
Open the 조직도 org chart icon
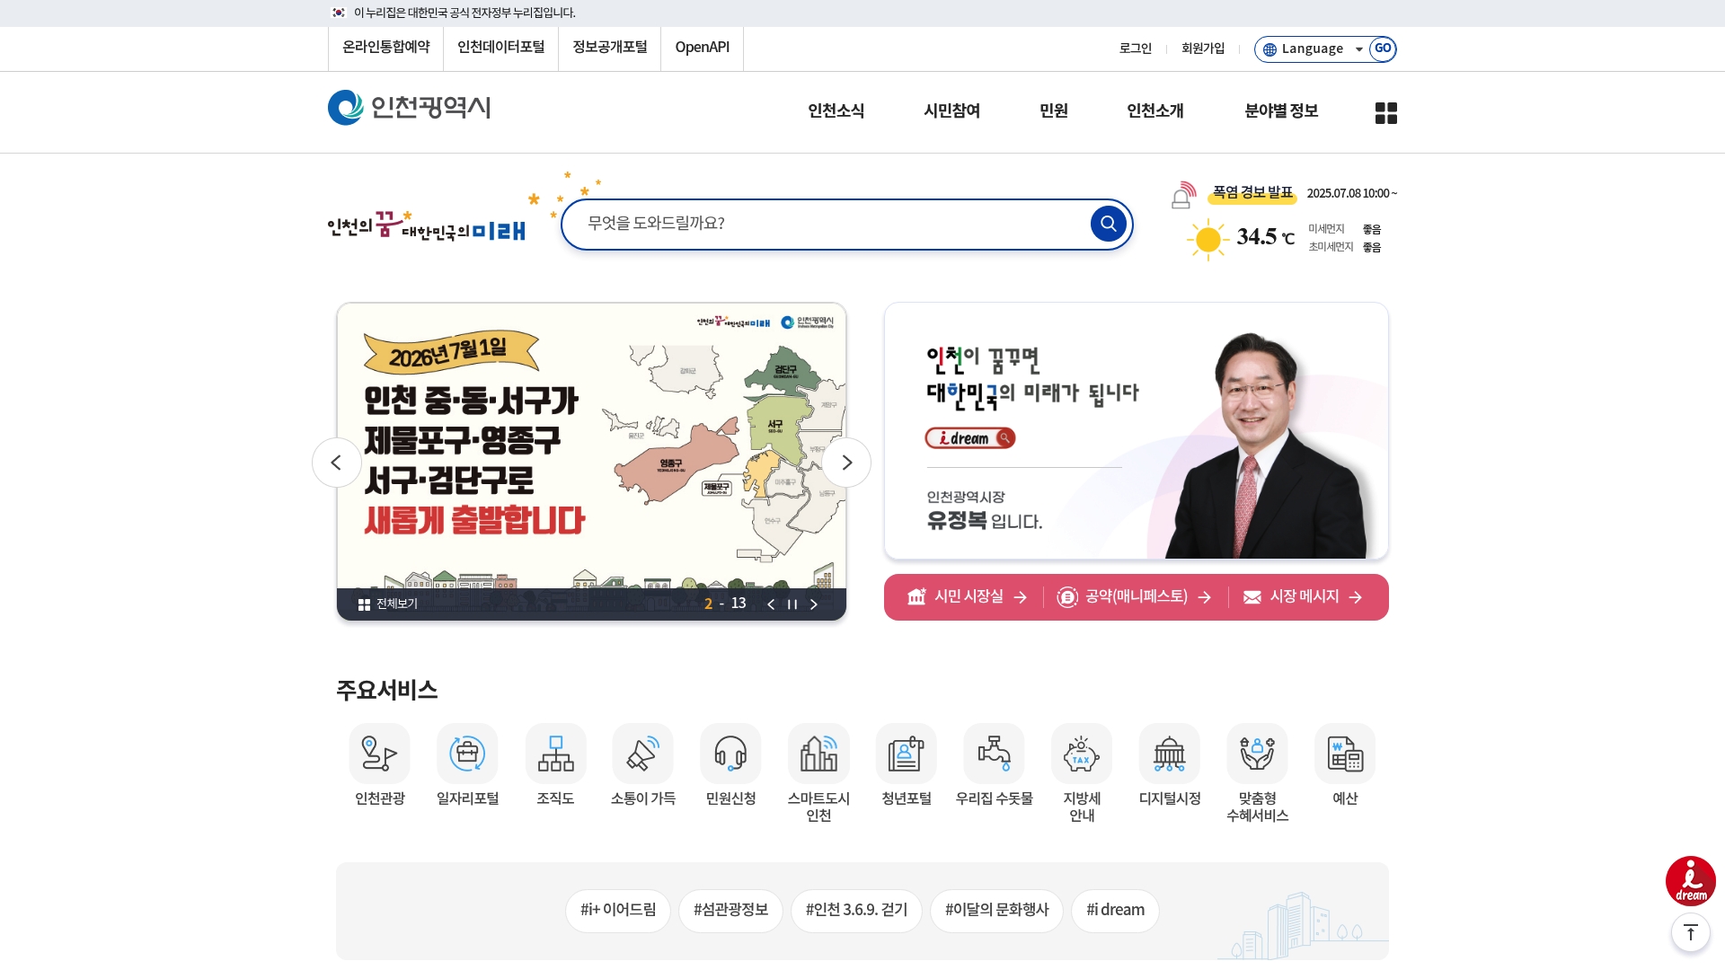point(555,754)
